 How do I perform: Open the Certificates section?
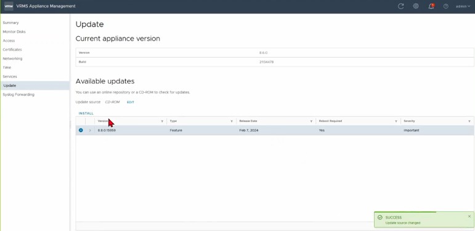coord(12,50)
